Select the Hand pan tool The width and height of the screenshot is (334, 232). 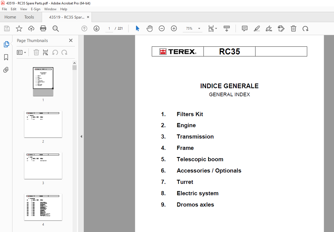[x=150, y=28]
